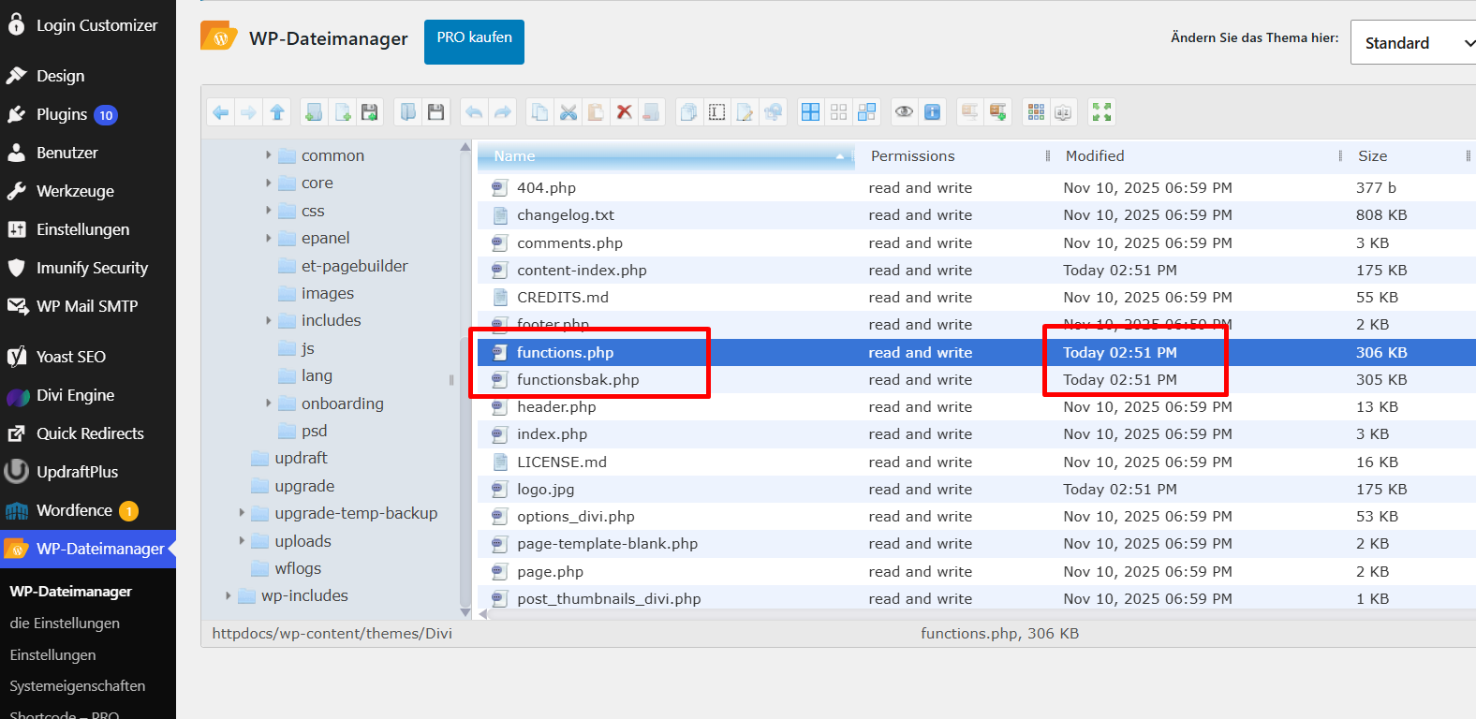Edit the selected file via toolbar
Viewport: 1476px width, 719px height.
click(x=745, y=112)
